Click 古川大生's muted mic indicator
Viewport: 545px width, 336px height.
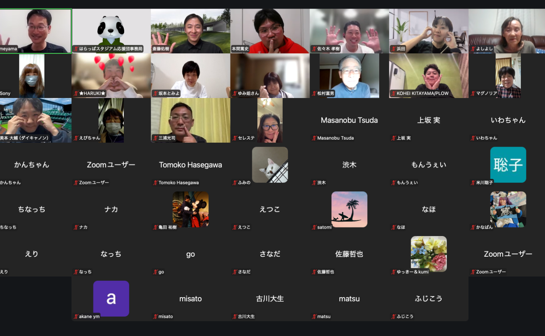pos(234,316)
